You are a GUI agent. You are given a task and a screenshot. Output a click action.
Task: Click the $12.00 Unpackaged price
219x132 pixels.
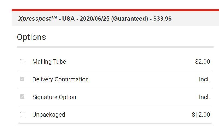[201, 115]
